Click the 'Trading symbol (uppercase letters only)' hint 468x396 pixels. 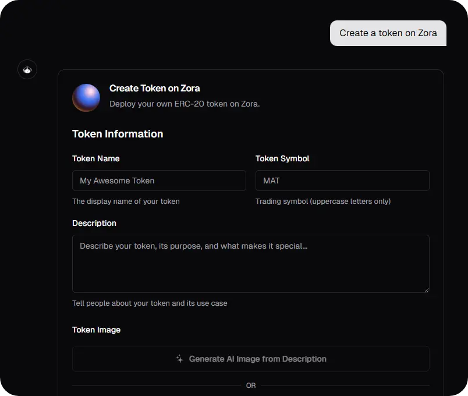(x=323, y=201)
